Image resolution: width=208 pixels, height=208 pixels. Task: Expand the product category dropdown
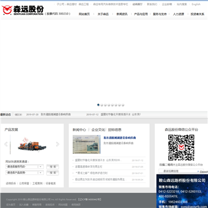point(24,173)
